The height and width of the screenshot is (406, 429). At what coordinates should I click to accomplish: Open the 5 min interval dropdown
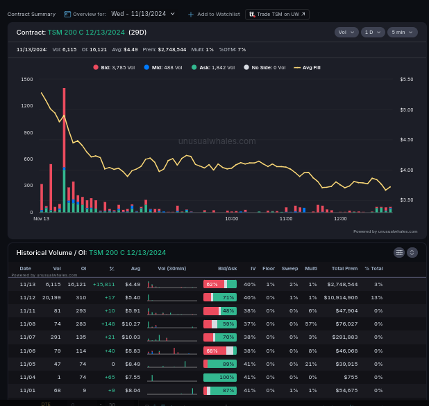402,33
